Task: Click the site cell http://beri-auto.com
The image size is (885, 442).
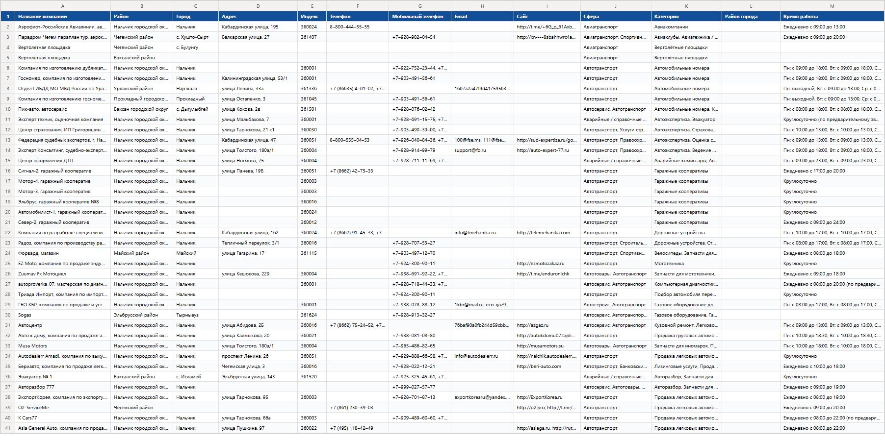Action: click(x=547, y=367)
